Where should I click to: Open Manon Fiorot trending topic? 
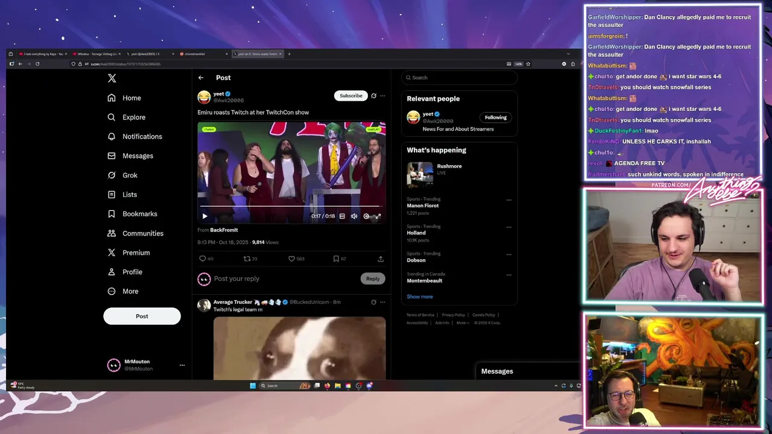(423, 206)
